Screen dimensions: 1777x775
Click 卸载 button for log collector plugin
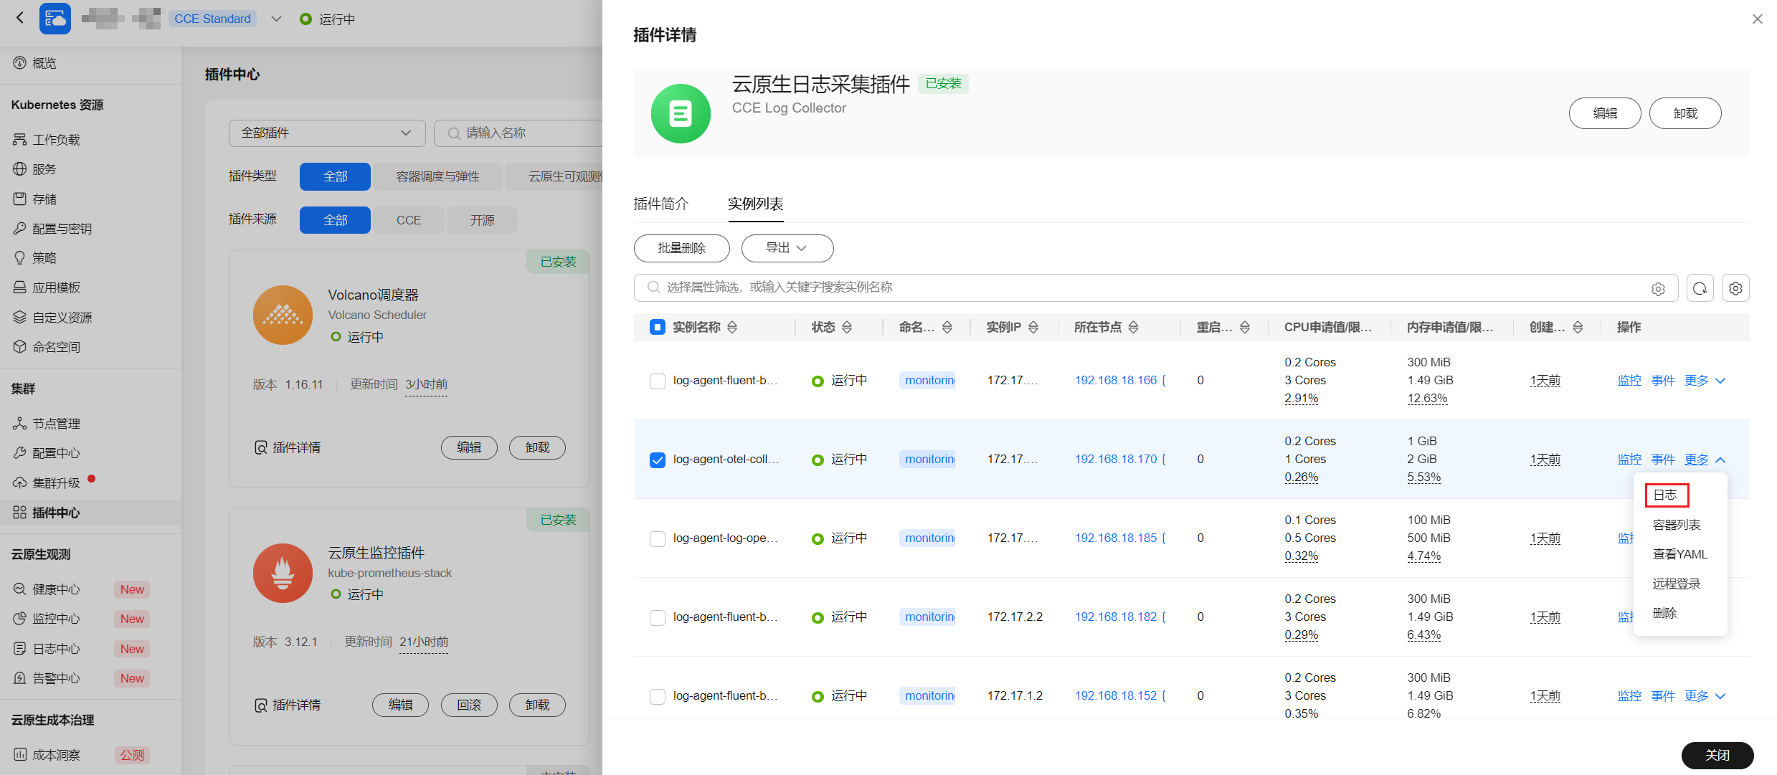point(1685,113)
